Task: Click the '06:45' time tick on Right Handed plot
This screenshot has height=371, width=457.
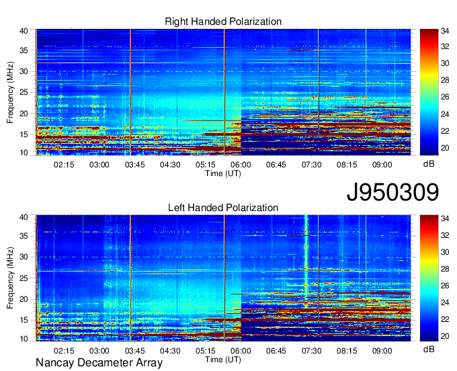Action: point(276,165)
